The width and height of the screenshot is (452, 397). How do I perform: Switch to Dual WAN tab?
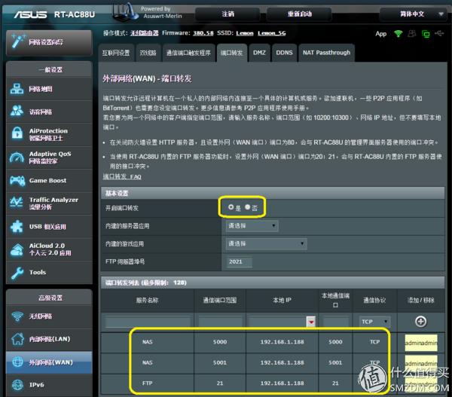tap(148, 53)
